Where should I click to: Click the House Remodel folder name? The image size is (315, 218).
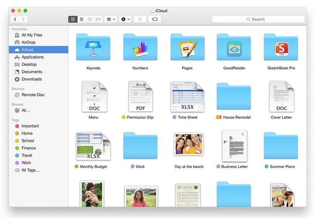click(237, 117)
